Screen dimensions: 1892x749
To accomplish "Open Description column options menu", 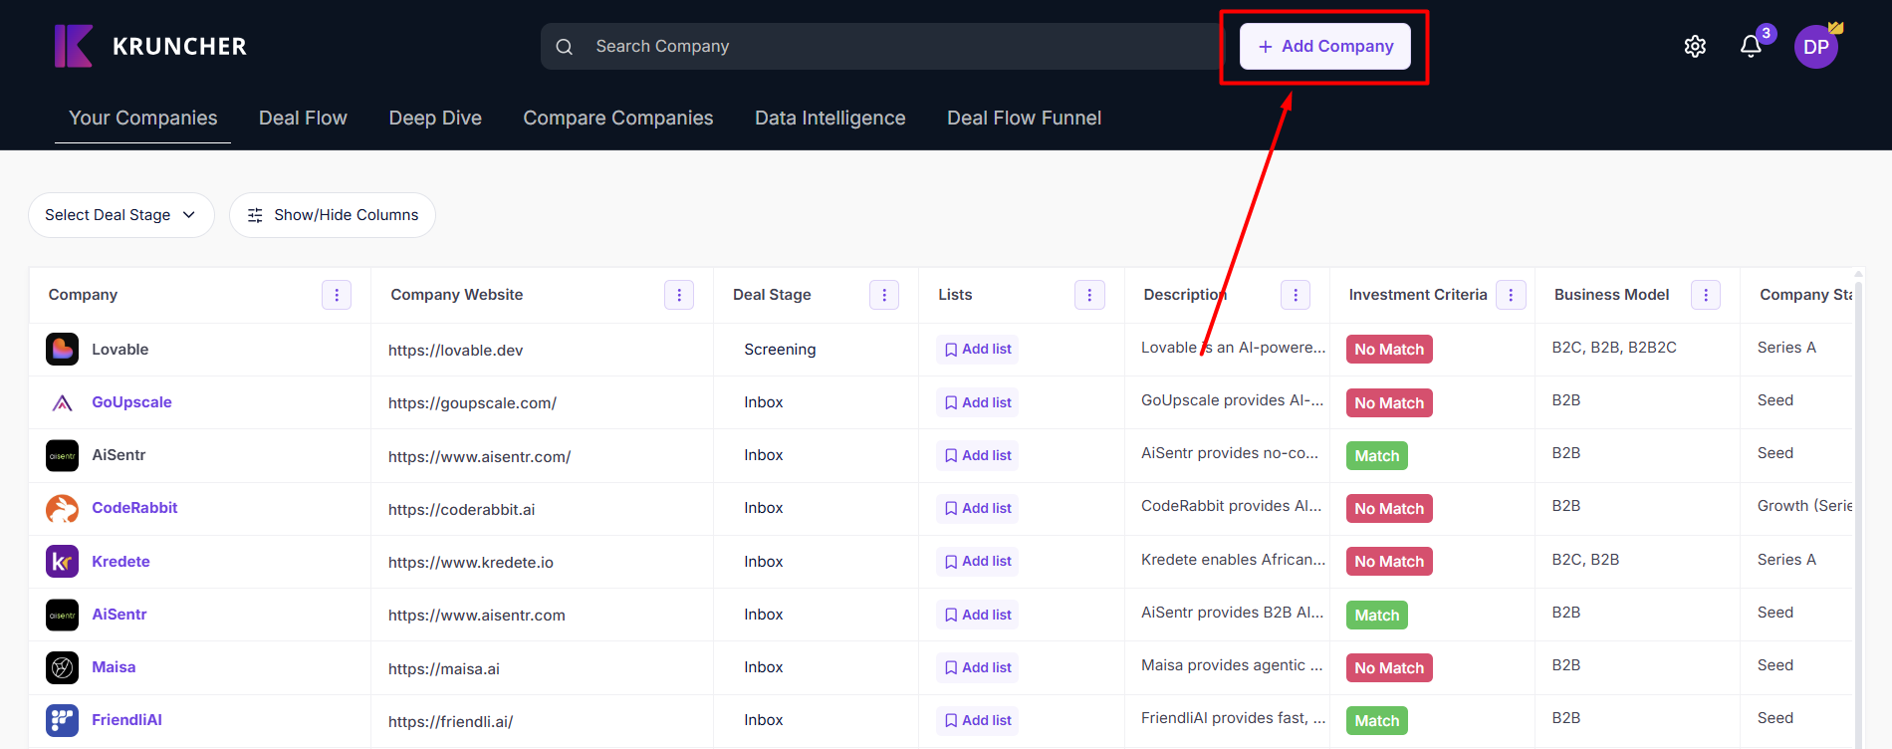I will click(1295, 295).
